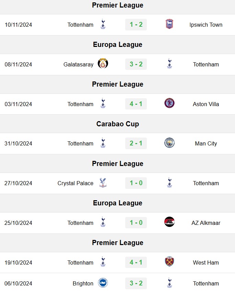The width and height of the screenshot is (235, 294).
Task: Open the Crystal Palace team name link
Action: click(x=75, y=183)
